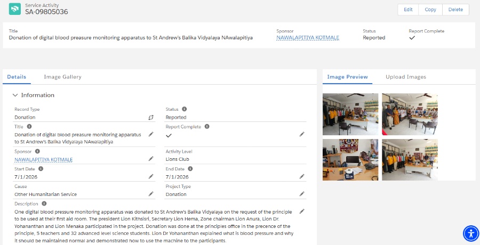
Task: Switch to the Details tab
Action: pos(17,77)
